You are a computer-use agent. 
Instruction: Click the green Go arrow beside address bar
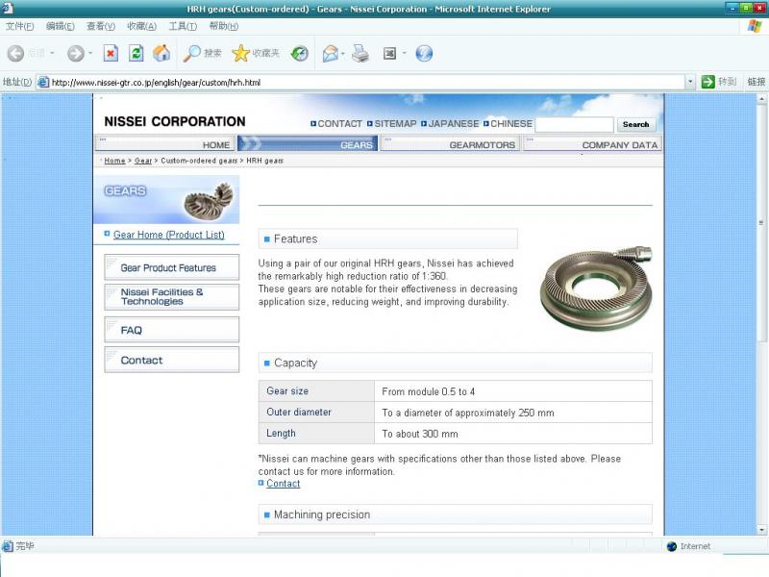point(708,82)
